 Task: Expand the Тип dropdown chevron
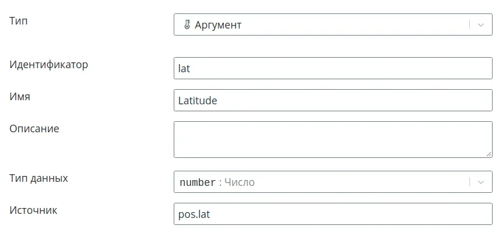[481, 24]
